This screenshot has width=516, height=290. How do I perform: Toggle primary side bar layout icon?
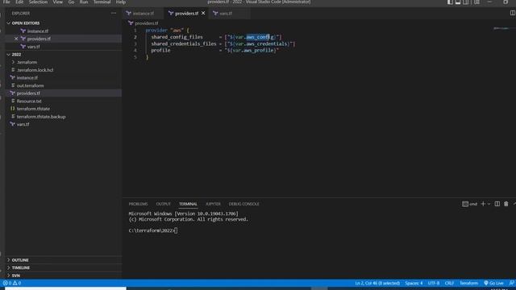(450, 2)
